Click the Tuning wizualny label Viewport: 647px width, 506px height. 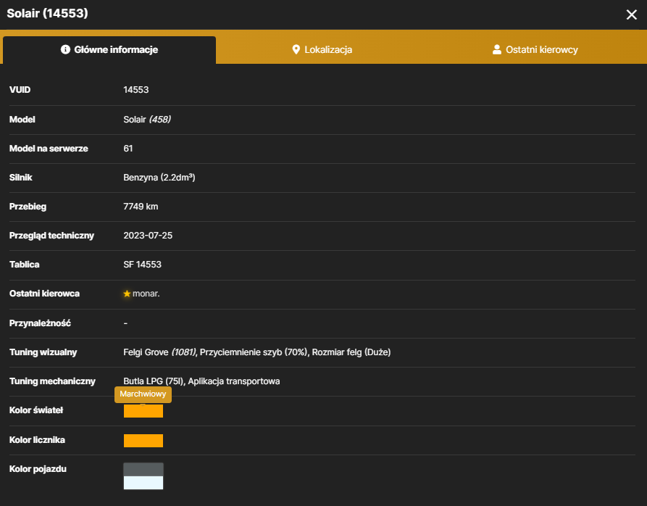43,352
